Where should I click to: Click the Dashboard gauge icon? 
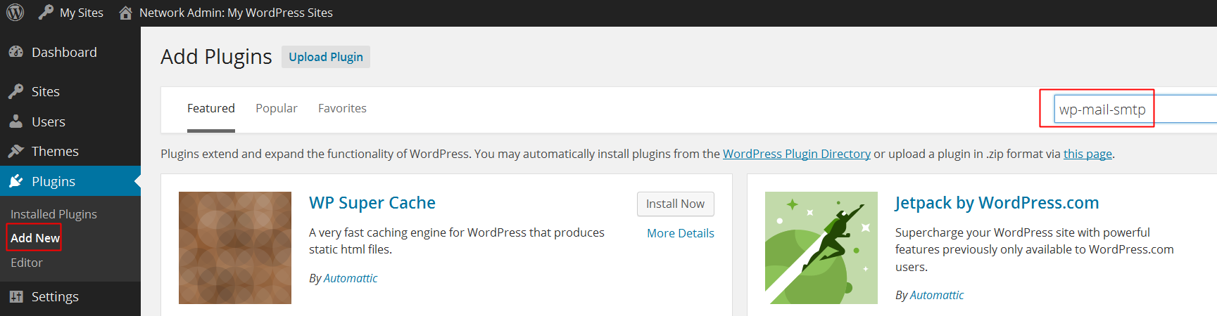click(15, 52)
